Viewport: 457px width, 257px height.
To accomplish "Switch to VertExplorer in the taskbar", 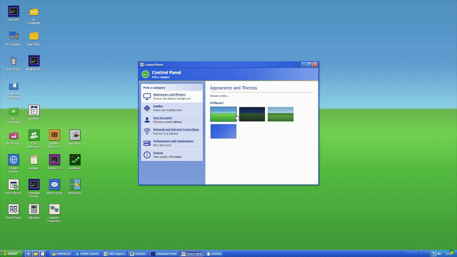I will [x=61, y=254].
